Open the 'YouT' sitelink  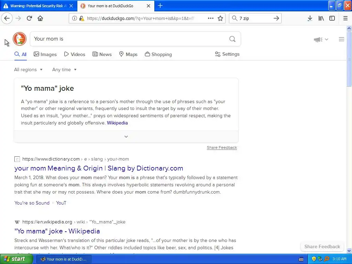(61, 203)
